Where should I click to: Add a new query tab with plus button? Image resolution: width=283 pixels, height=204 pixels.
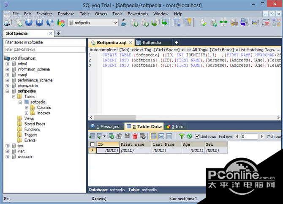click(x=176, y=43)
